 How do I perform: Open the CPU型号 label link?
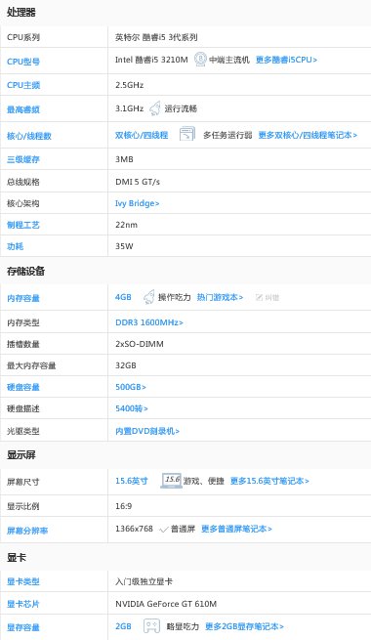23,62
